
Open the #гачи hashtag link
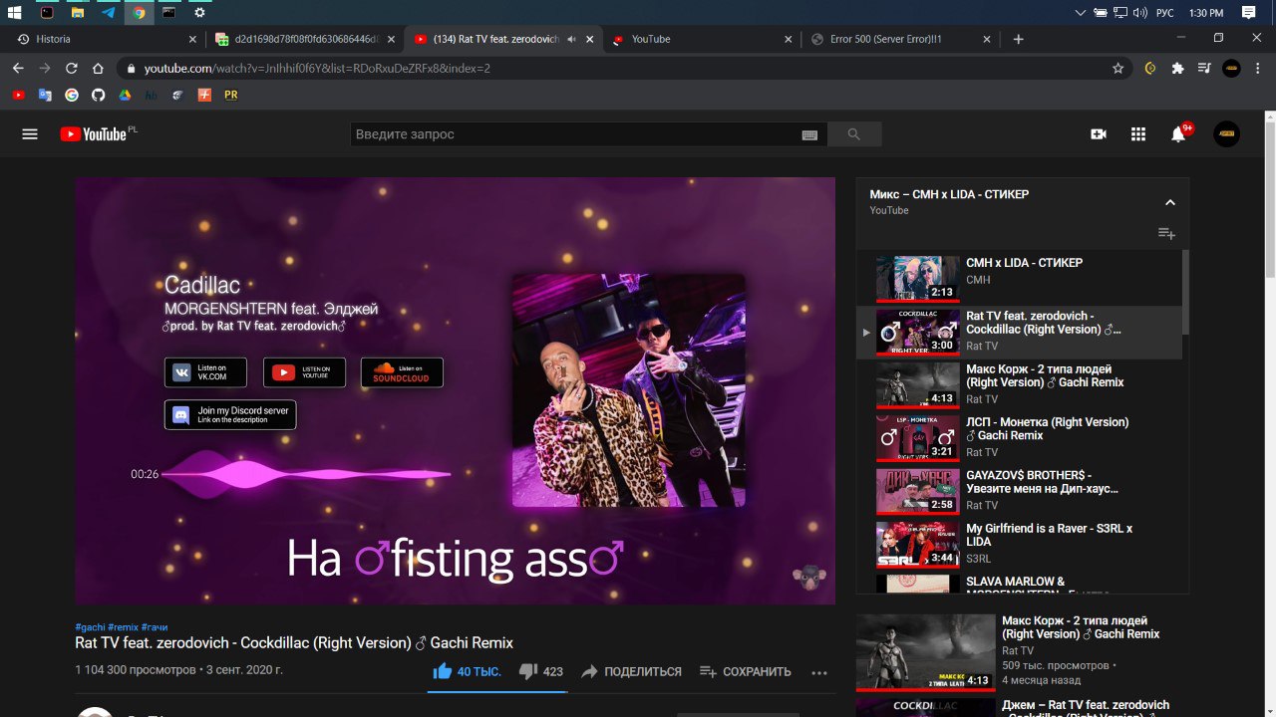(155, 627)
